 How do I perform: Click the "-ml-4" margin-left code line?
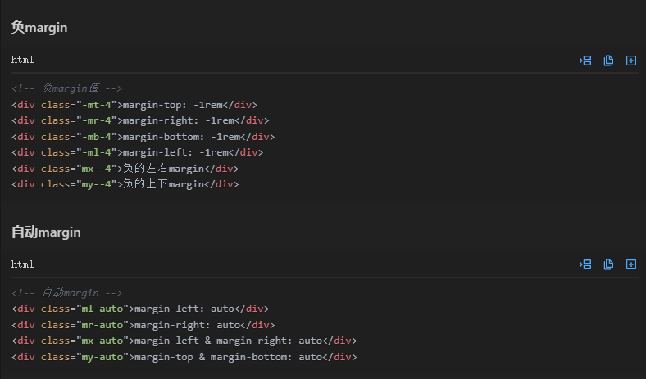[x=137, y=152]
